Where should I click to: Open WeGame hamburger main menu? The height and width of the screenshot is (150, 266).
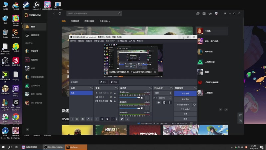(225, 13)
